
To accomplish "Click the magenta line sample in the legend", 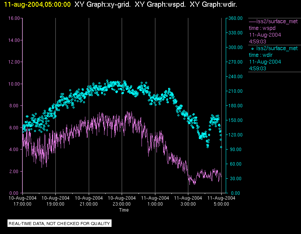I will 252,21.
